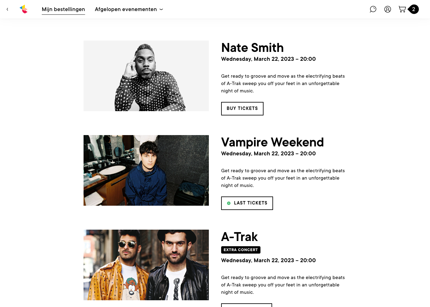Screen dimensions: 430x307
Task: Click the cart item count badge
Action: tap(414, 9)
